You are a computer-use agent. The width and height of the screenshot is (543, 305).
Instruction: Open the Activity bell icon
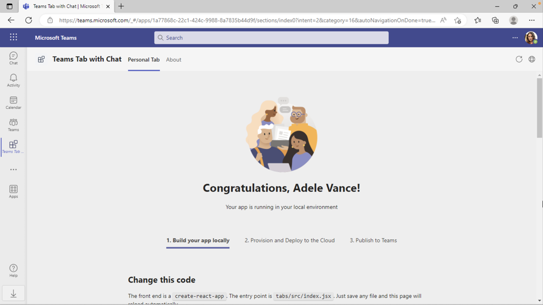13,80
